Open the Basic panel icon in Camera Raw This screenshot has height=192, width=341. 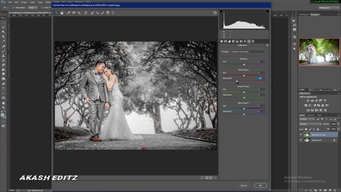(x=222, y=42)
